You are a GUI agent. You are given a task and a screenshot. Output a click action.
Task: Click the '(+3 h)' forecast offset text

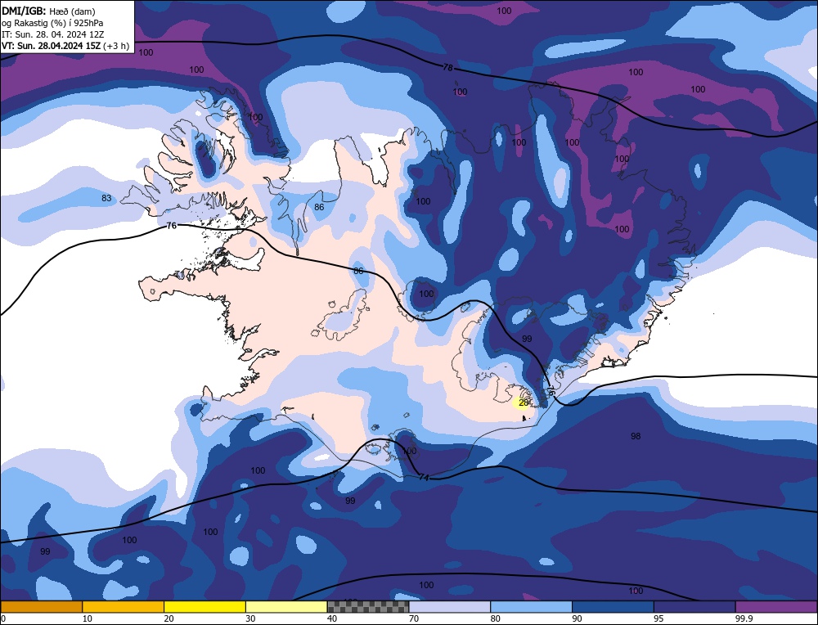pos(116,46)
